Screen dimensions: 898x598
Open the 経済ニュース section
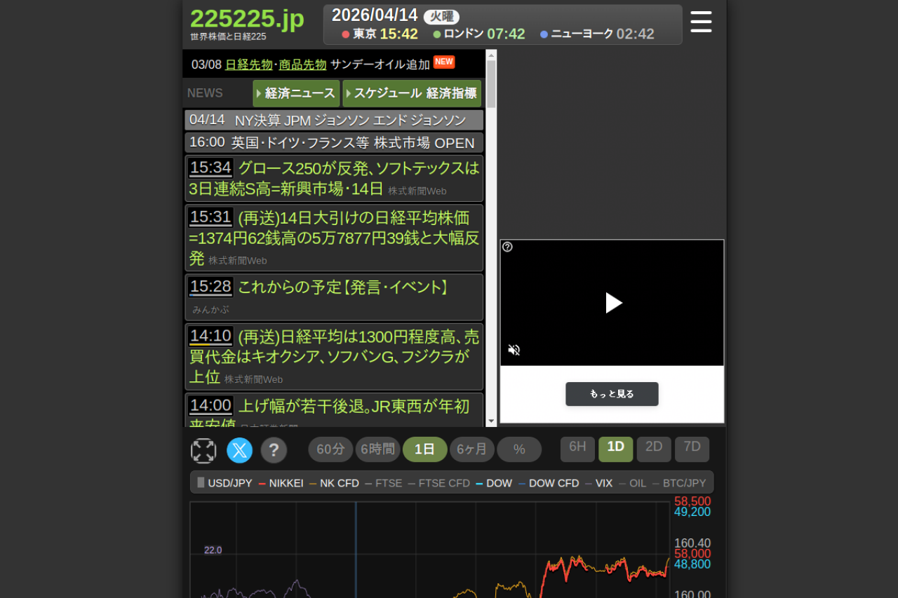tap(296, 93)
